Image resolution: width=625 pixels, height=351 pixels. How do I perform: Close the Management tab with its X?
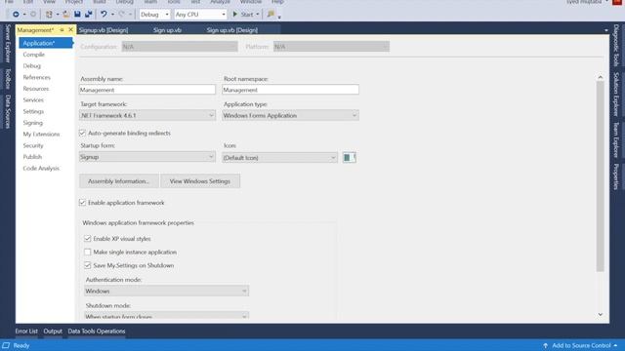pyautogui.click(x=71, y=30)
